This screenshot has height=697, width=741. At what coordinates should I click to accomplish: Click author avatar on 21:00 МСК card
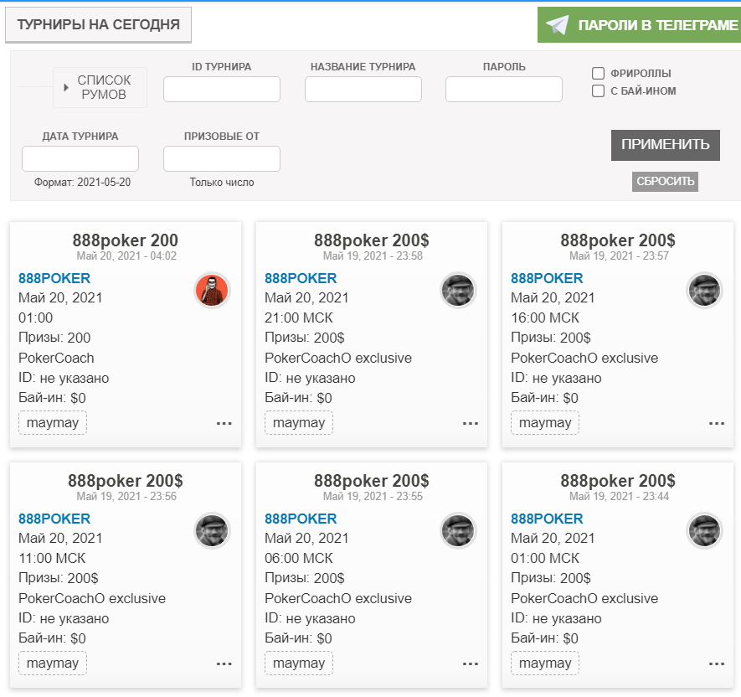click(x=458, y=291)
